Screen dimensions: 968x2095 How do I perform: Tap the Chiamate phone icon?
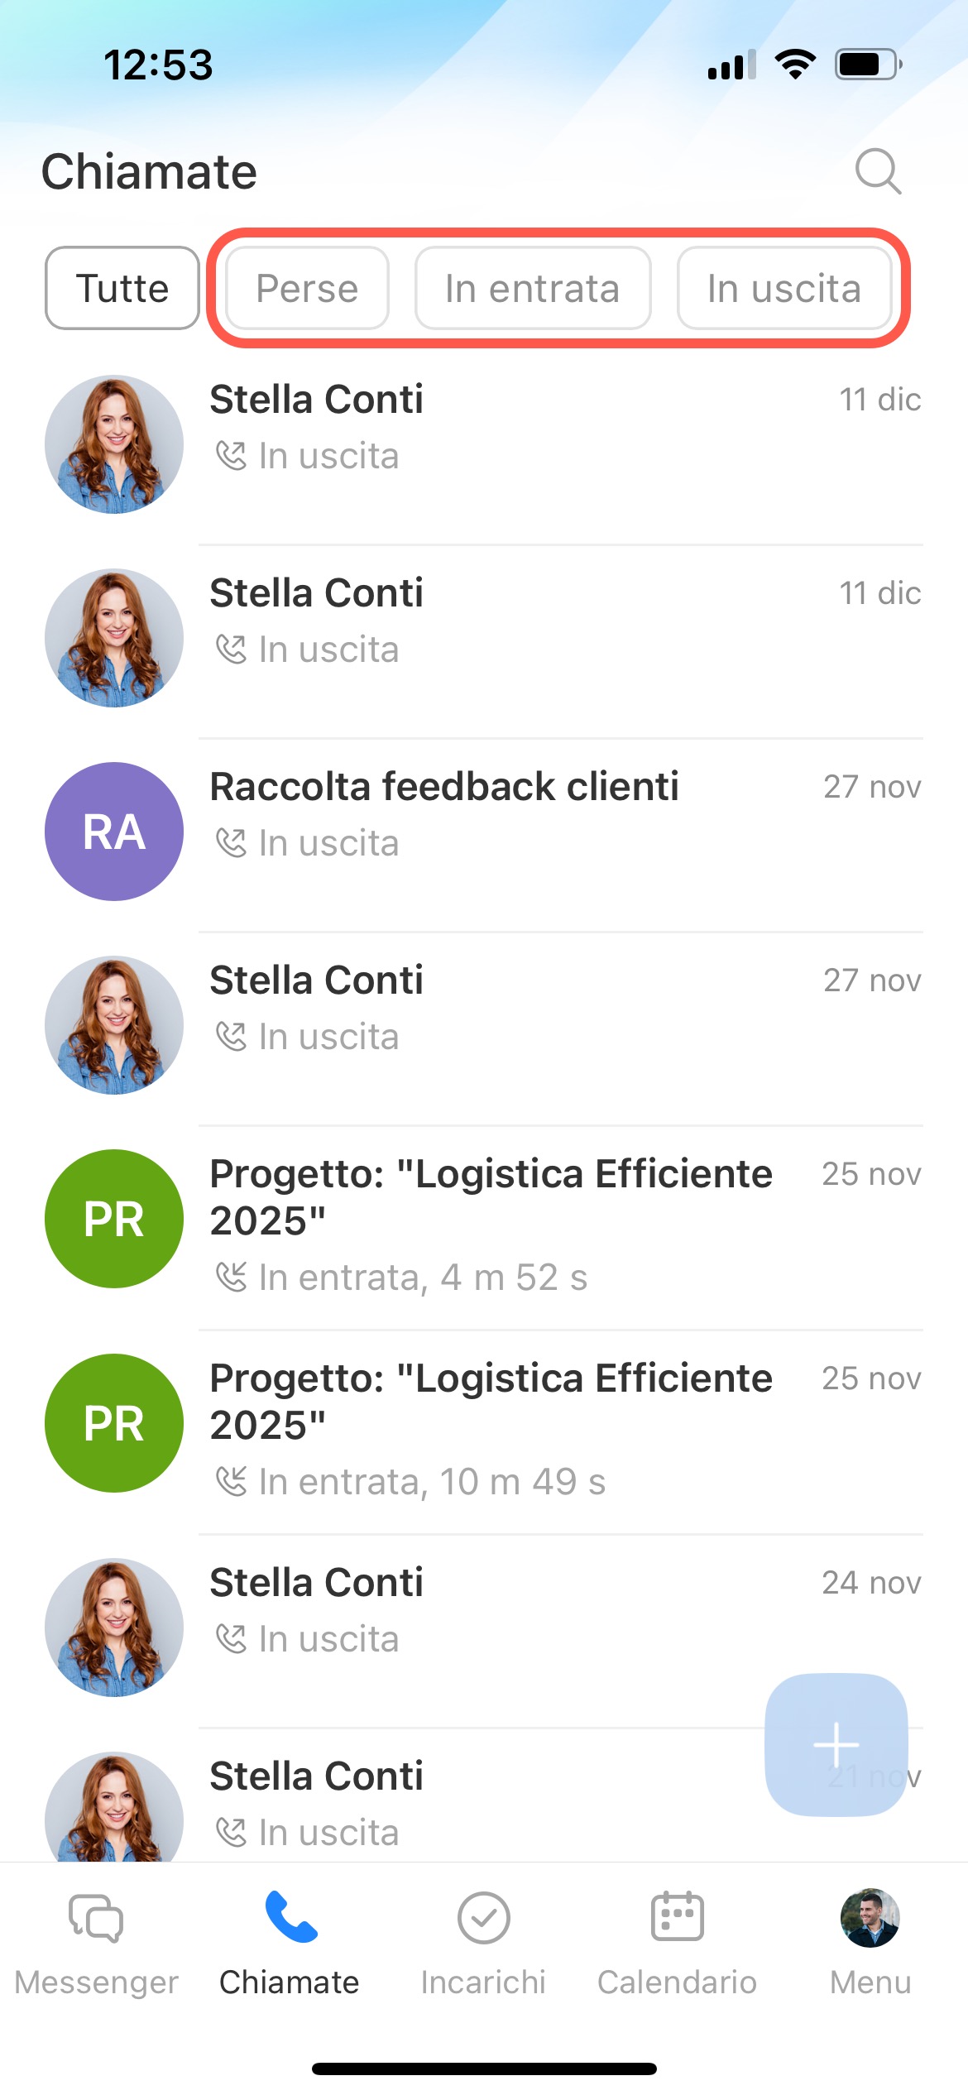(x=290, y=1918)
